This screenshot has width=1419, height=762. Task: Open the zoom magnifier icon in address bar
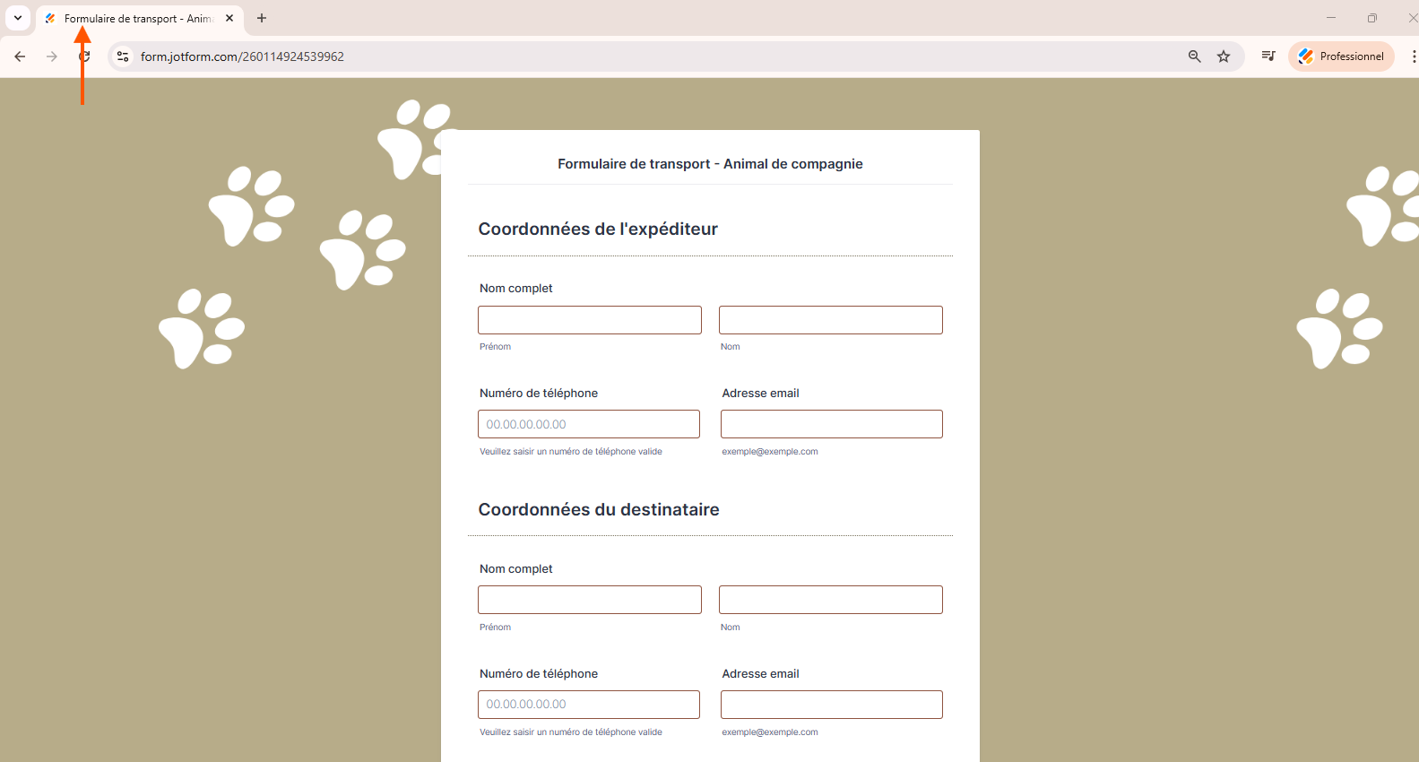tap(1194, 56)
